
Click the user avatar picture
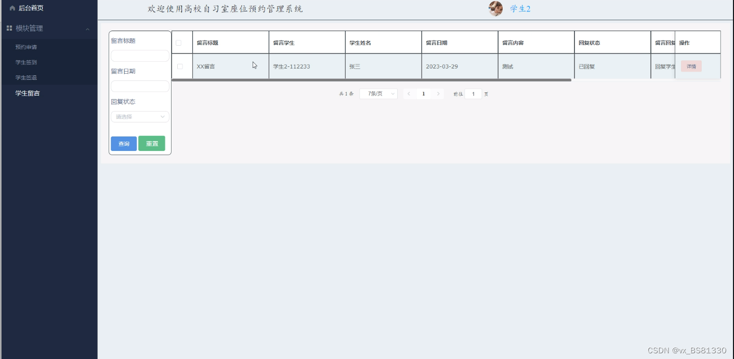(x=495, y=8)
